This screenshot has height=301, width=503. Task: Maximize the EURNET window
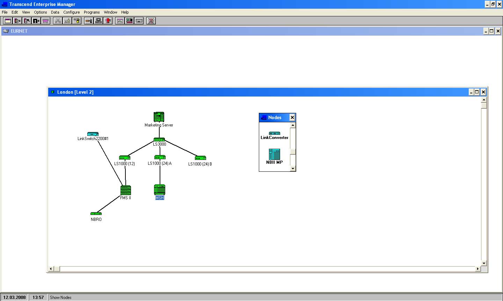tap(491, 31)
